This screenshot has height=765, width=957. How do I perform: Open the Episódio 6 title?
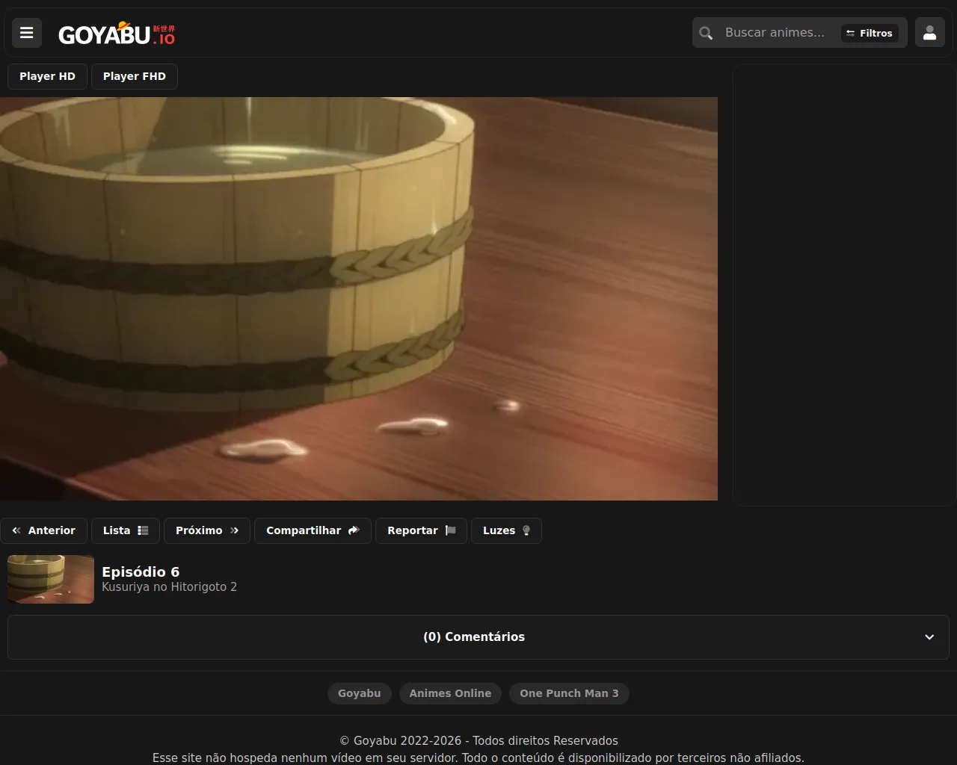[x=141, y=572]
